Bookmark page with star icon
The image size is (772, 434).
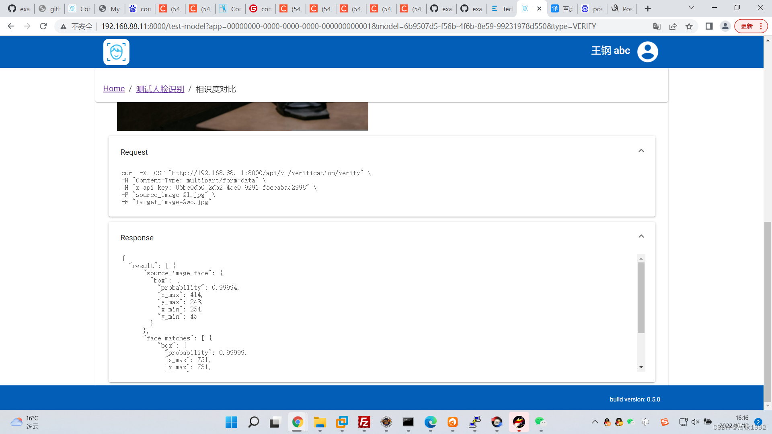[x=689, y=27]
